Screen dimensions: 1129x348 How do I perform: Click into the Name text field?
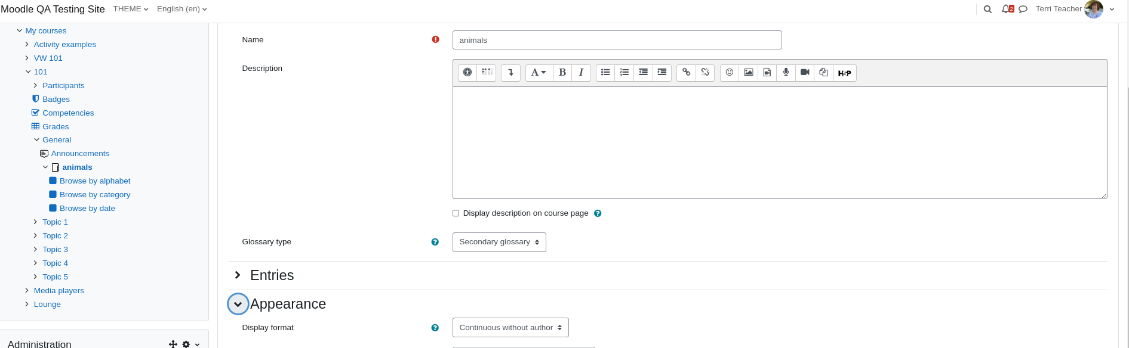(x=617, y=40)
